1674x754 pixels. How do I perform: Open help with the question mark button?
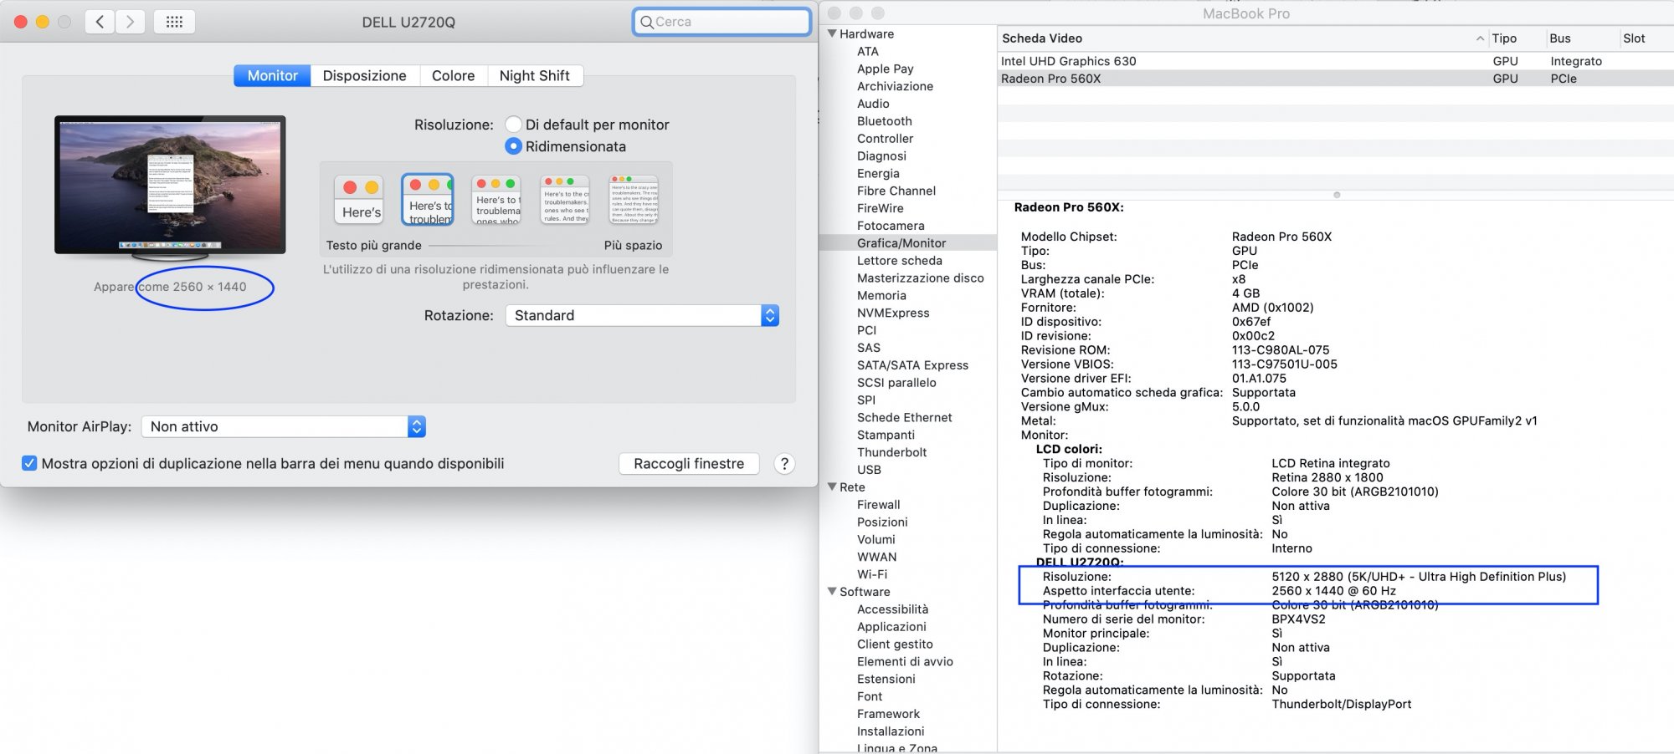(784, 464)
